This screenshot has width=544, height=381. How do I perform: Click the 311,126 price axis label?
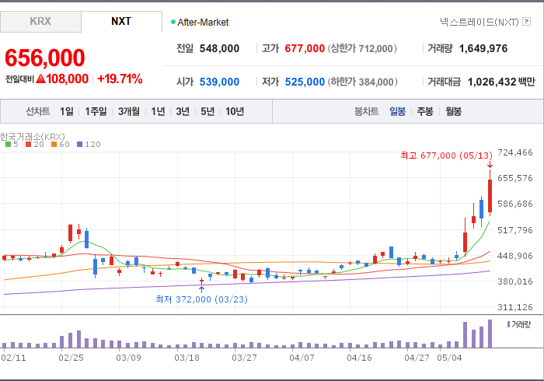point(514,307)
